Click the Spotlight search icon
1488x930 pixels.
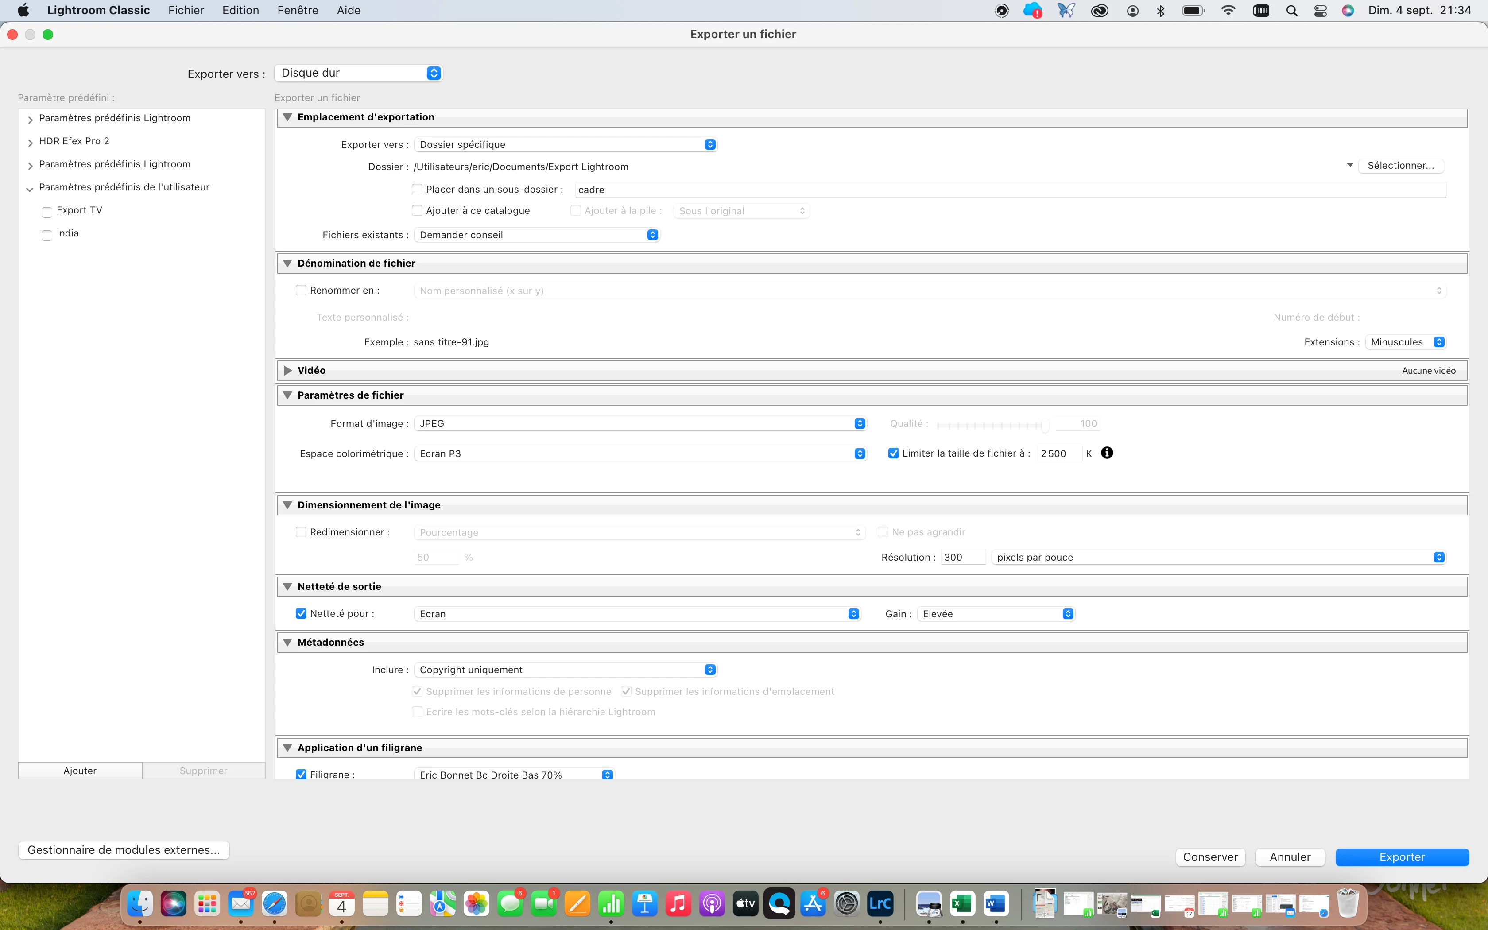click(1292, 11)
